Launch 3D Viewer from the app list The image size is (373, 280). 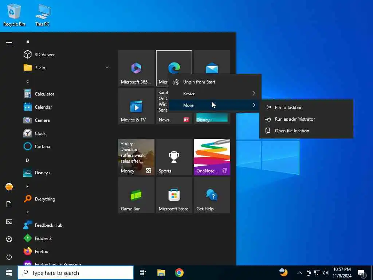(x=66, y=55)
